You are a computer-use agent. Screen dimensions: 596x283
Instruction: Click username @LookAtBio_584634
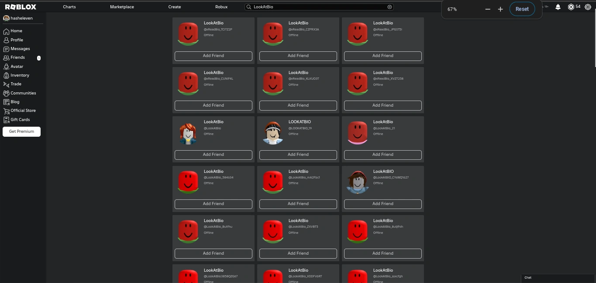tap(219, 178)
